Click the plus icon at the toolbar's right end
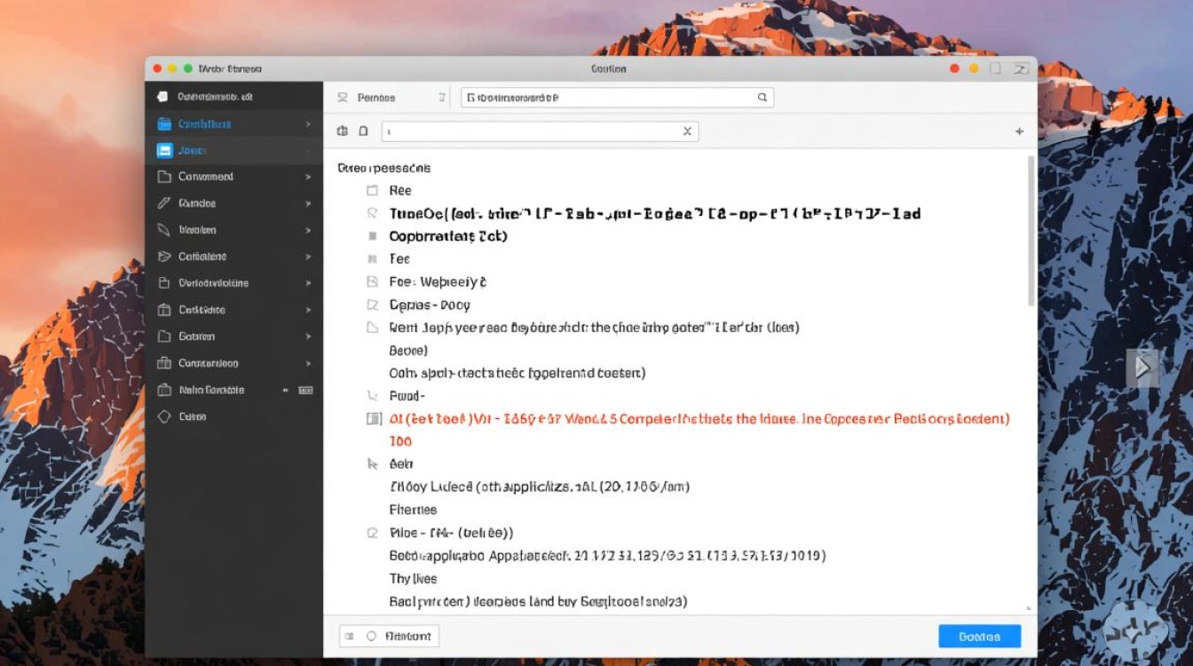The width and height of the screenshot is (1193, 666). coord(1019,131)
